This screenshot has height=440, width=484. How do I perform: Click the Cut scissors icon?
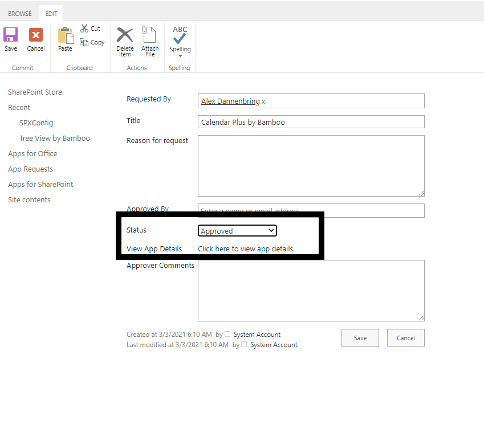[84, 28]
